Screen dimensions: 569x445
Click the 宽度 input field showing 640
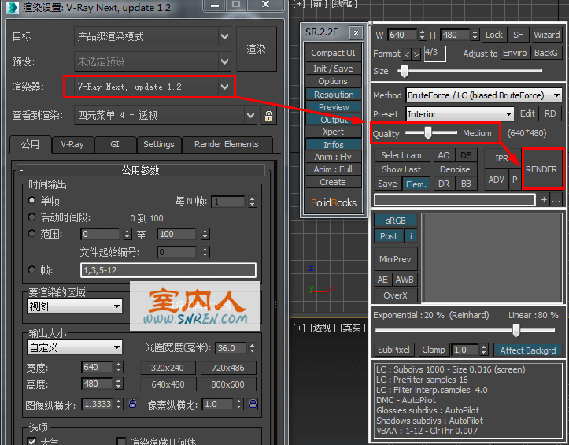(x=97, y=368)
